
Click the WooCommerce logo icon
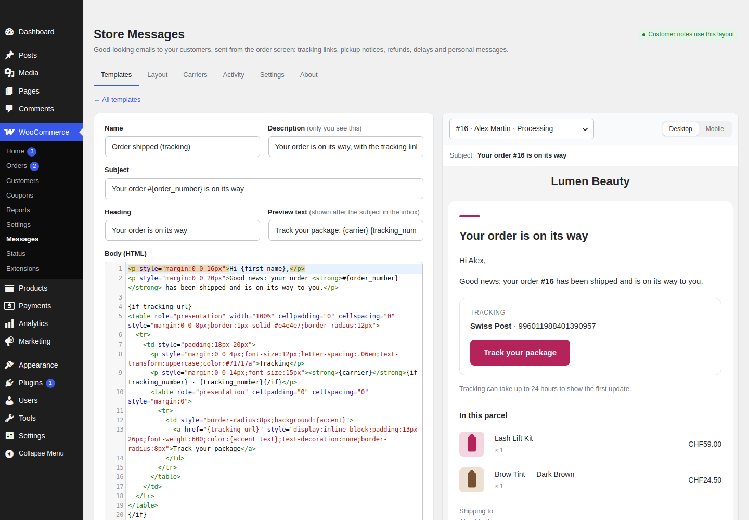[x=9, y=132]
